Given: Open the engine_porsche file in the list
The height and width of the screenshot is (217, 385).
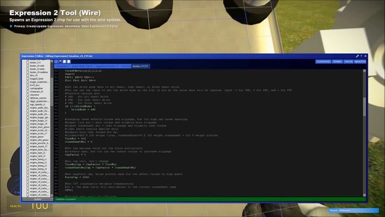Looking at the screenshot, I should point(39,143).
